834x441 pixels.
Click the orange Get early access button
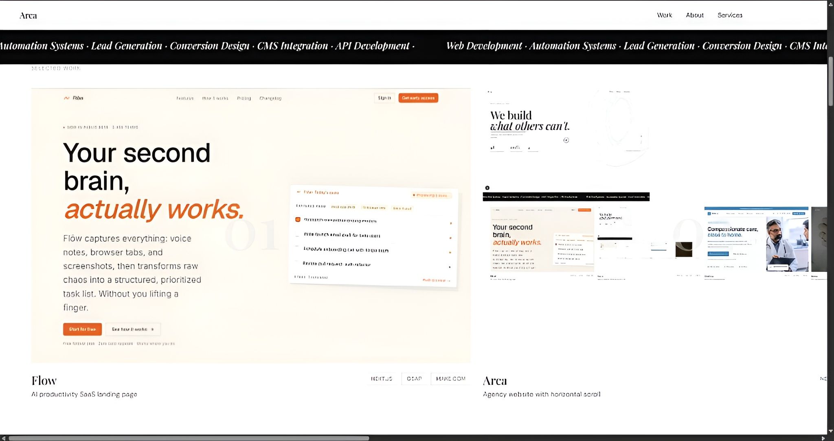pyautogui.click(x=418, y=98)
